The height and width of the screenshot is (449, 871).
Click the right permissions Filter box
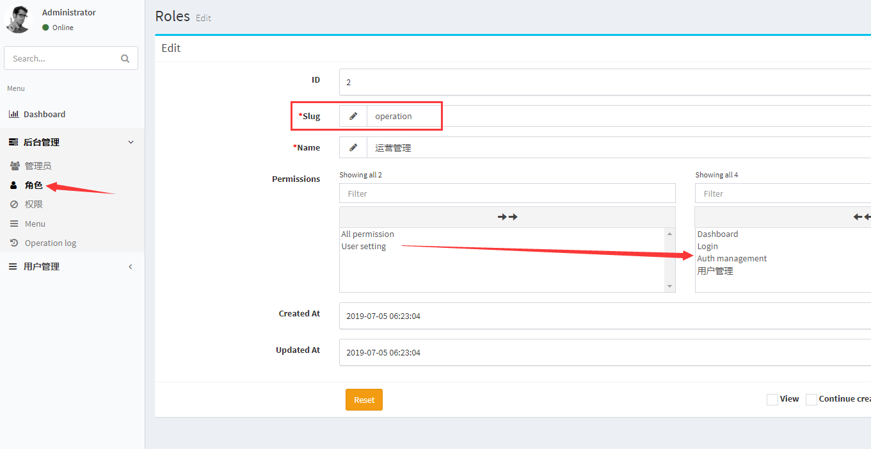(783, 193)
